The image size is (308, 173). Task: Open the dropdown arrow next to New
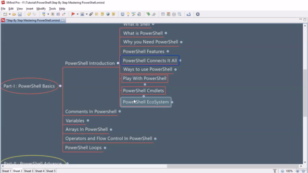click(10, 14)
